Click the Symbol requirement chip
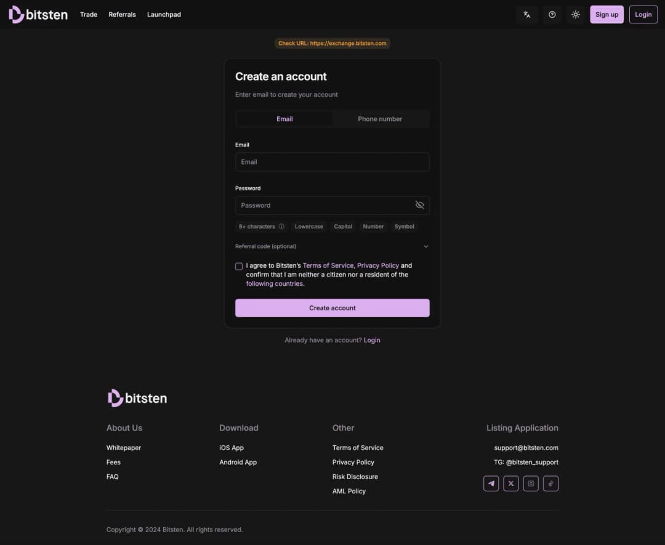This screenshot has width=665, height=545. coord(404,227)
